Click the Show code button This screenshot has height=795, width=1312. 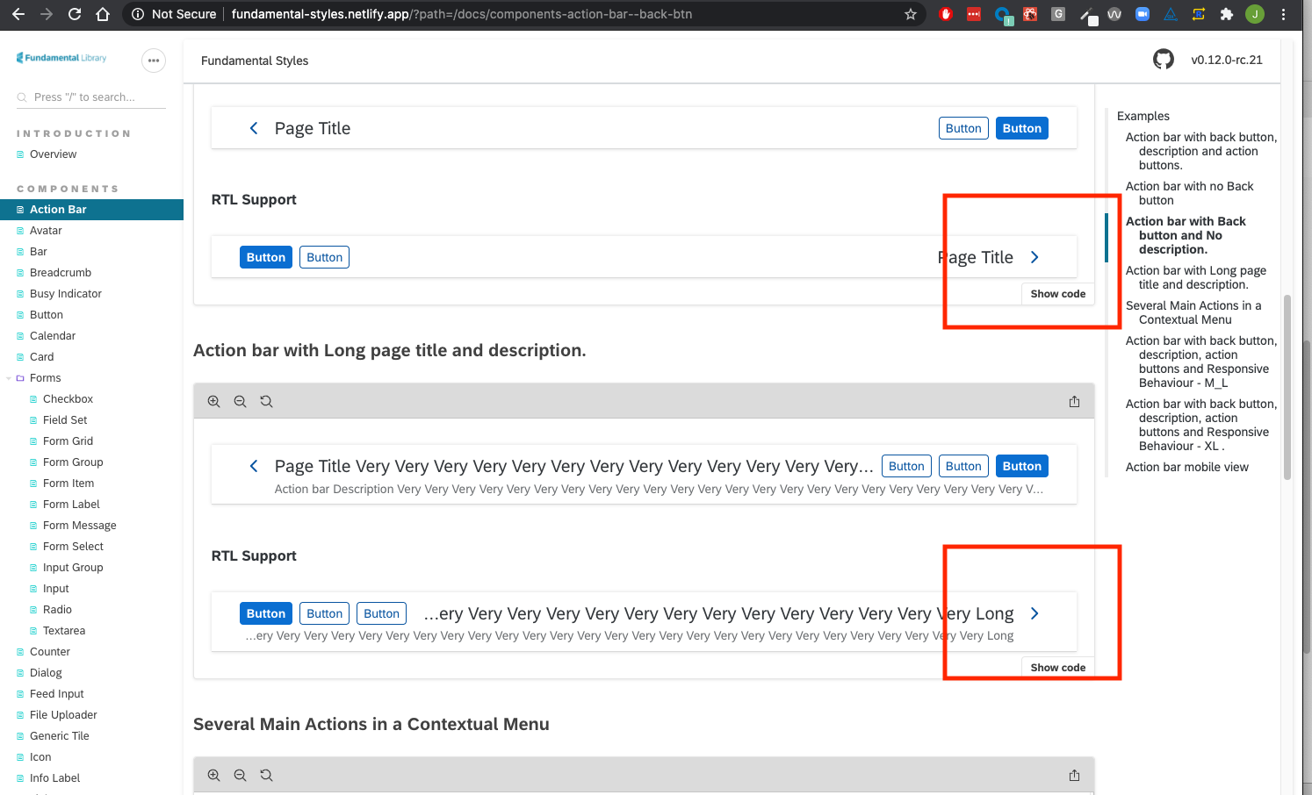pyautogui.click(x=1057, y=293)
